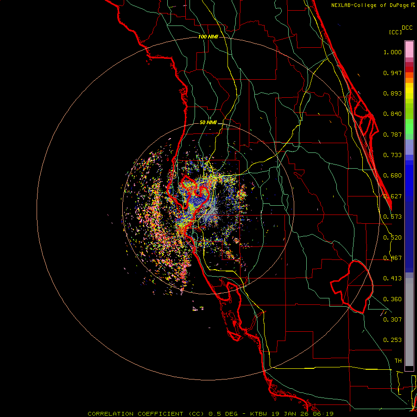This screenshot has height=417, width=417.
Task: Select the 0.947 value on color scale
Action: click(x=392, y=73)
